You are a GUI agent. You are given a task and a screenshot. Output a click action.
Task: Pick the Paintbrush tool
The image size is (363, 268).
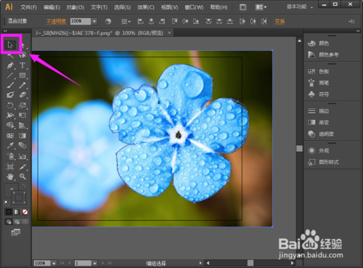click(x=10, y=85)
